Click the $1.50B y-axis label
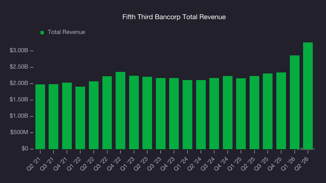This screenshot has width=326, height=183. pos(19,100)
